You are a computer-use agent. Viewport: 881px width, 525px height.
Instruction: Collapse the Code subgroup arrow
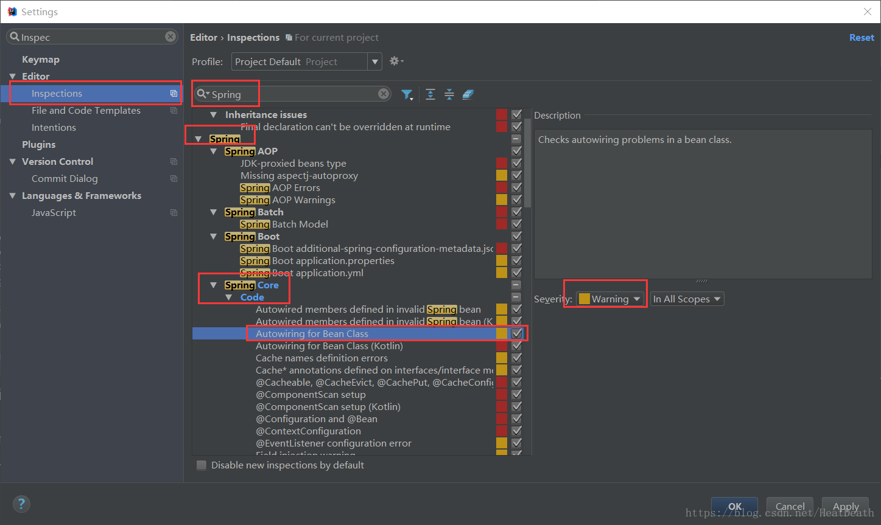[x=229, y=297]
